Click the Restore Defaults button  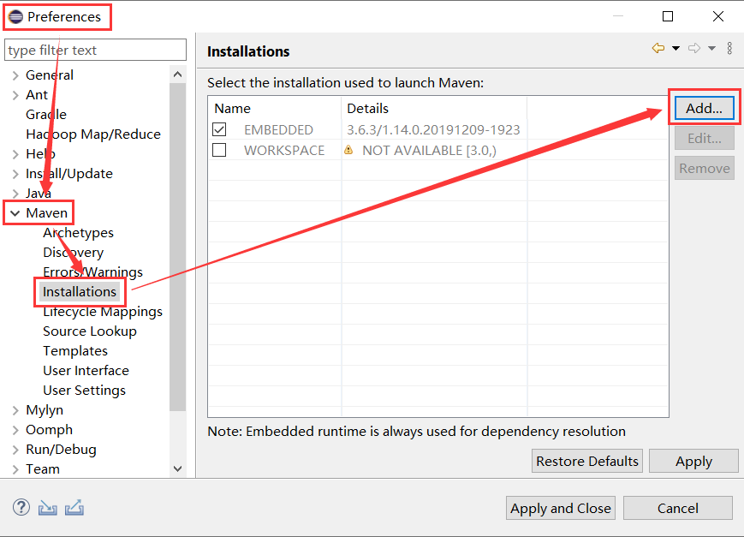[587, 461]
